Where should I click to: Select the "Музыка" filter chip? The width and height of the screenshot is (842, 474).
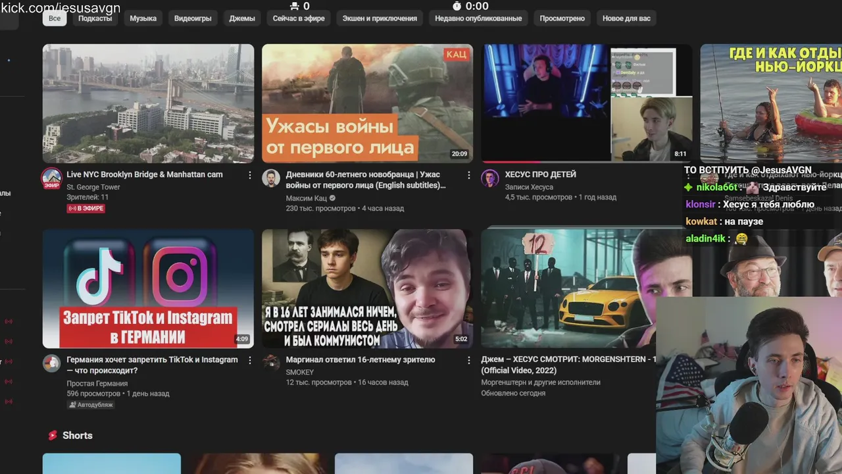[x=143, y=18]
